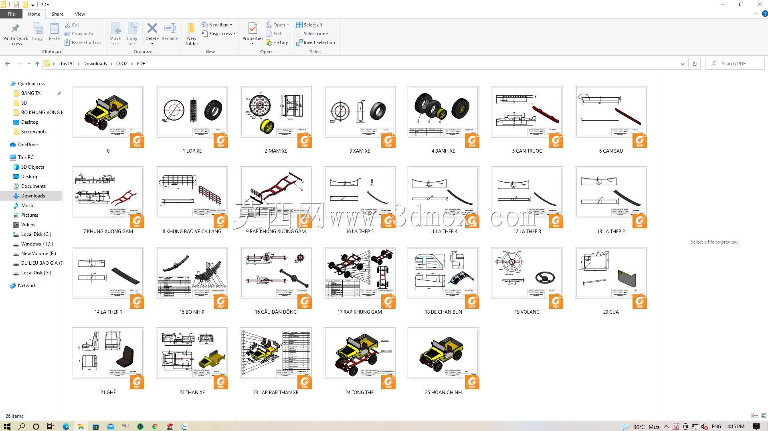Open the Action Center notifications icon
This screenshot has height=431, width=768.
pos(756,426)
